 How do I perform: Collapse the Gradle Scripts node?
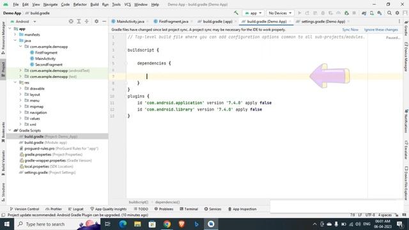(x=10, y=130)
